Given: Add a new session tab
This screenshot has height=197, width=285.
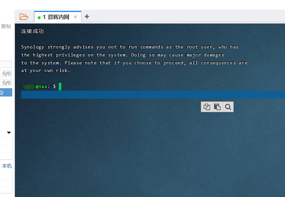Looking at the screenshot, I should 87,17.
